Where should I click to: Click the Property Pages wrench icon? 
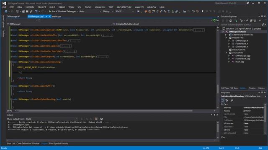(232, 100)
